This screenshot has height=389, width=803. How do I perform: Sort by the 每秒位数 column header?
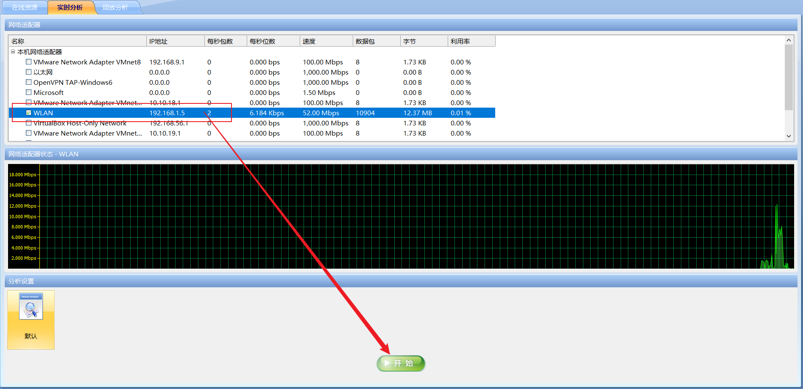click(273, 41)
